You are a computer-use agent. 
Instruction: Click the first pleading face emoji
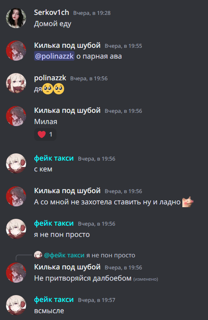click(48, 89)
